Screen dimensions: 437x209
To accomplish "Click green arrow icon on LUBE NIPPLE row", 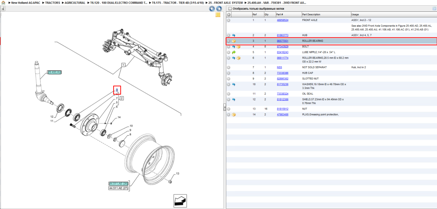I will (x=233, y=52).
